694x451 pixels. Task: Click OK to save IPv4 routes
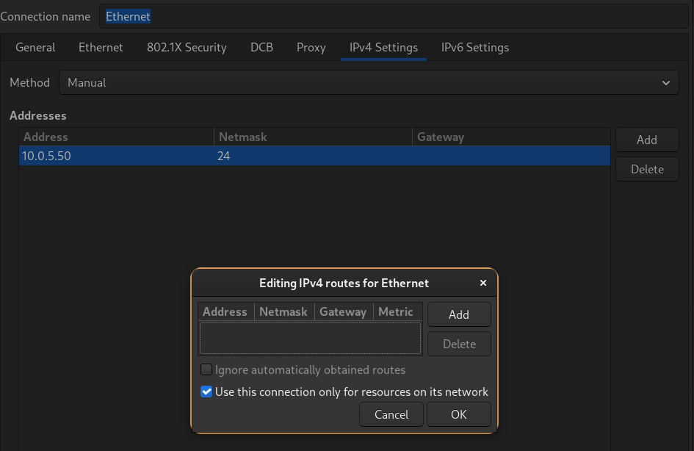tap(458, 414)
